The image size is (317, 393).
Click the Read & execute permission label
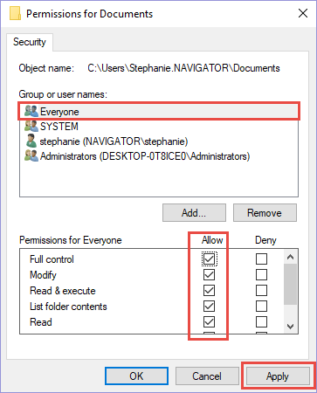[x=63, y=291]
